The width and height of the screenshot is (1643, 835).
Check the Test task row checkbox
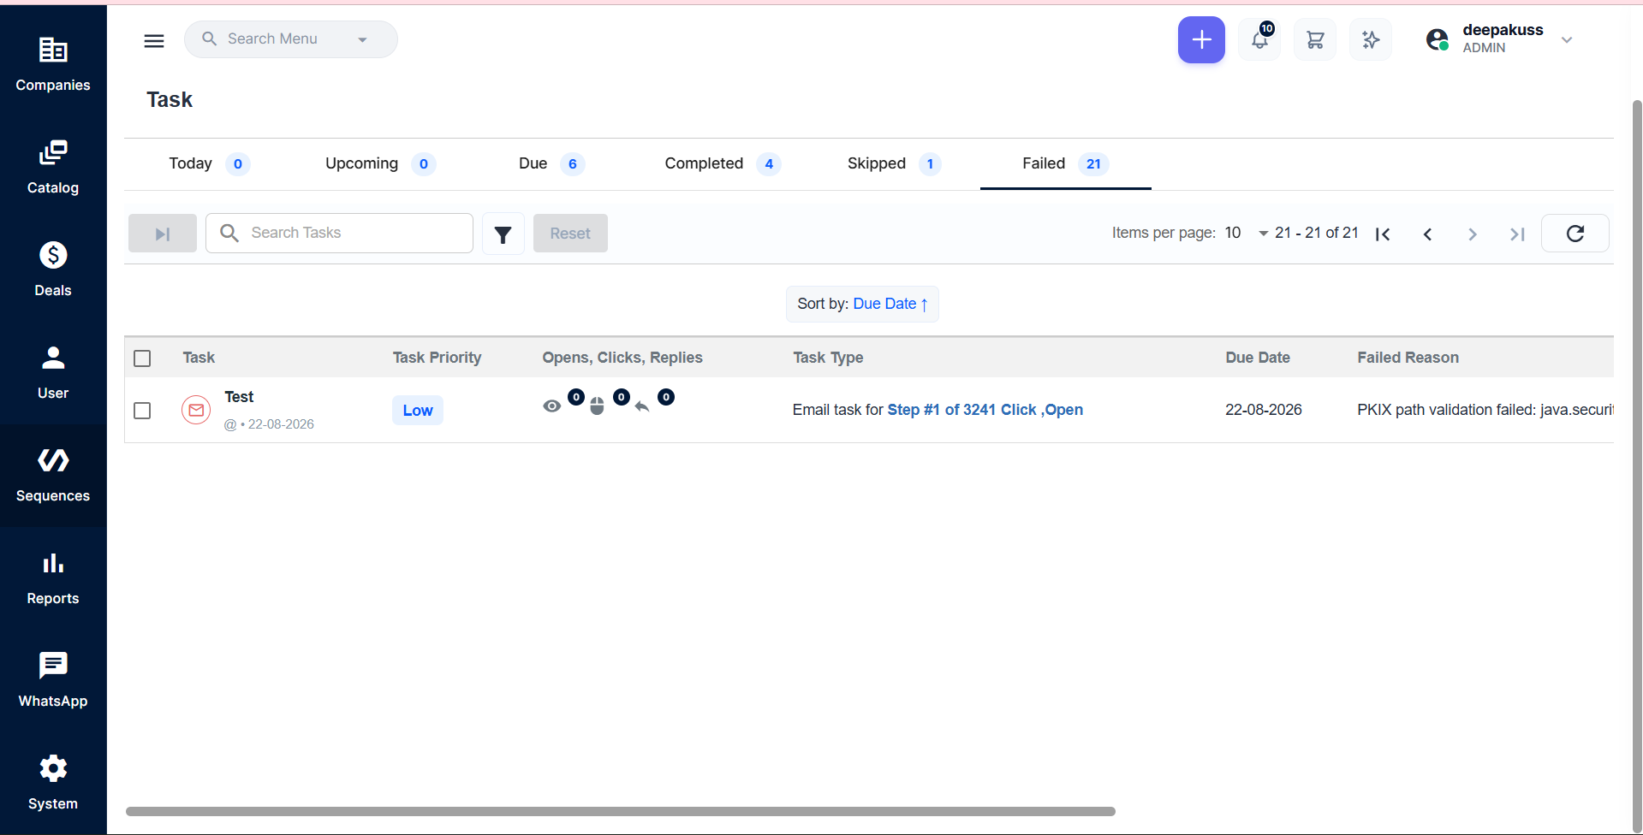[x=142, y=411]
